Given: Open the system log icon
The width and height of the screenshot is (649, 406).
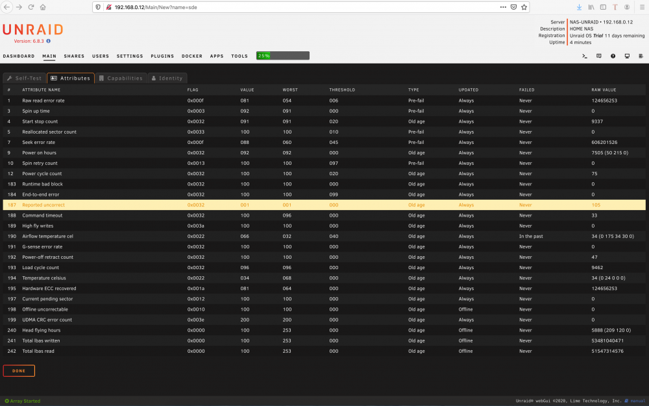Looking at the screenshot, I should pos(641,56).
